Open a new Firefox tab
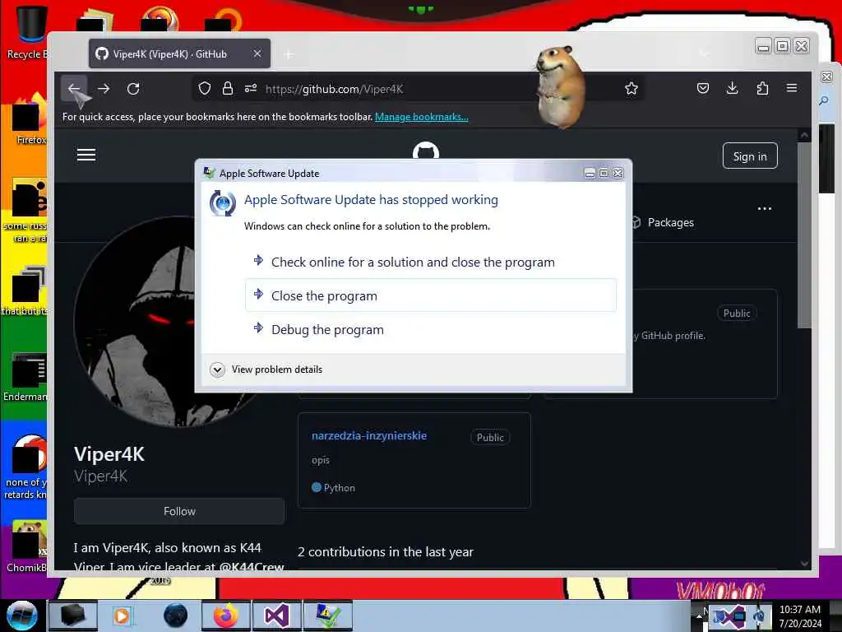This screenshot has height=632, width=842. [289, 54]
